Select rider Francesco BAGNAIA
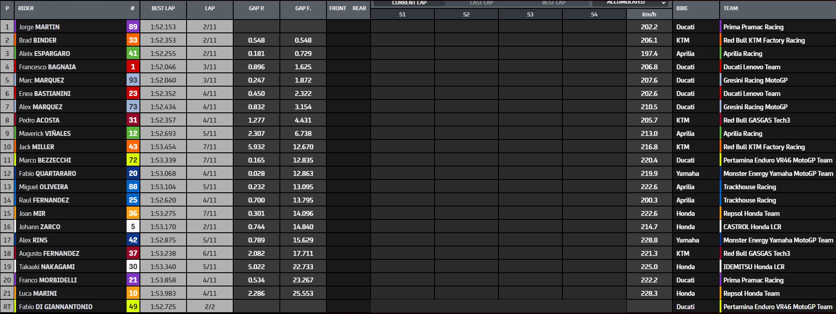The height and width of the screenshot is (314, 836). [x=47, y=67]
